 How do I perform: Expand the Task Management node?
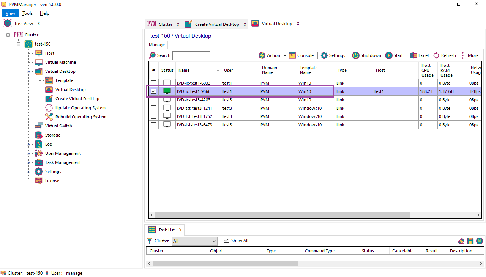tap(28, 162)
